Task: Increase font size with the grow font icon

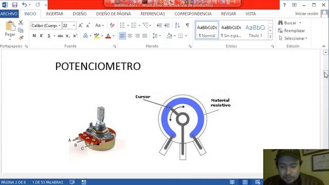Action: [81, 25]
